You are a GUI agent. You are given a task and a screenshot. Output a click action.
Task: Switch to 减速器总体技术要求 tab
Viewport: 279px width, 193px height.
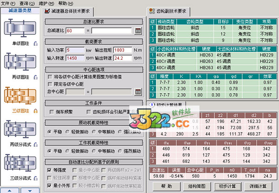click(68, 12)
